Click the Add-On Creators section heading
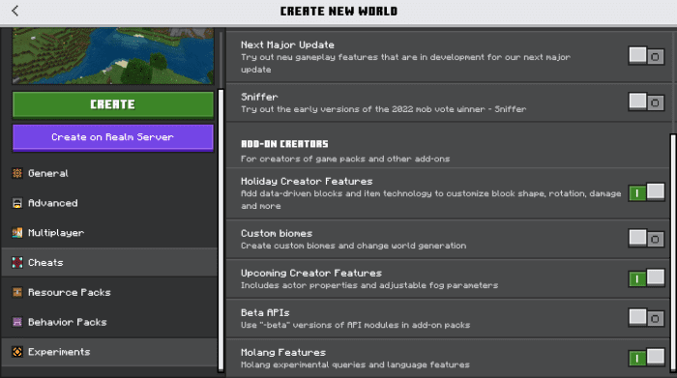The image size is (677, 378). point(284,144)
